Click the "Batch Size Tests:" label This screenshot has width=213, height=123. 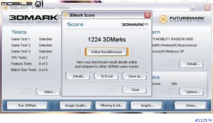pos(24,70)
